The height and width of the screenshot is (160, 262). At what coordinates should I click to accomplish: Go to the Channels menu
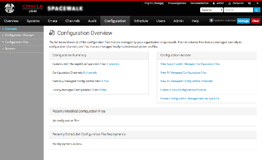point(72,21)
